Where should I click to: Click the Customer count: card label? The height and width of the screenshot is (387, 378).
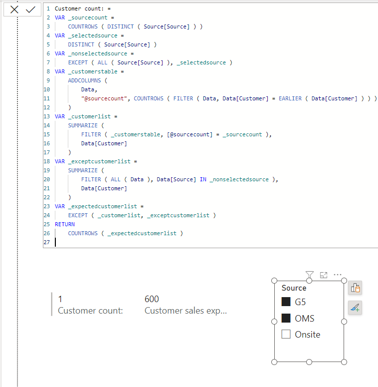90,311
